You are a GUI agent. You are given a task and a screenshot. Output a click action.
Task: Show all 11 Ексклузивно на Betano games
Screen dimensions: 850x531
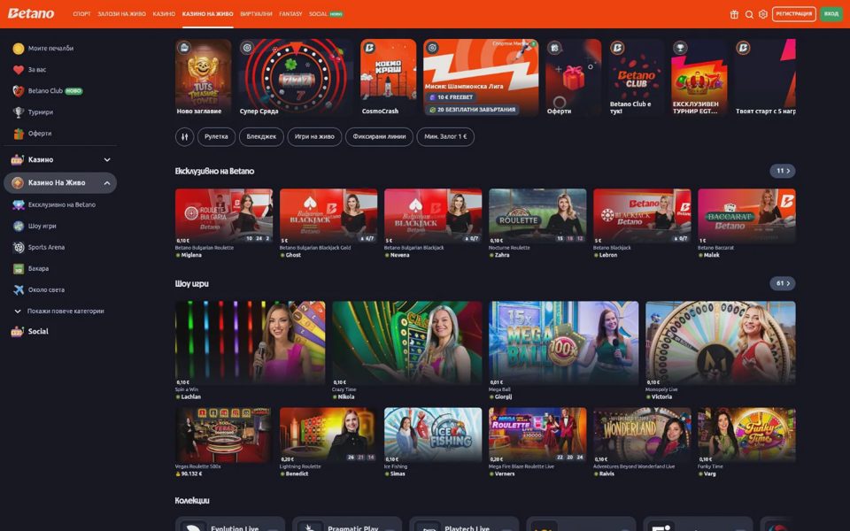tap(782, 171)
